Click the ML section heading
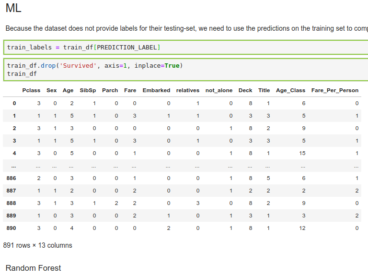The height and width of the screenshot is (277, 368). 13,8
